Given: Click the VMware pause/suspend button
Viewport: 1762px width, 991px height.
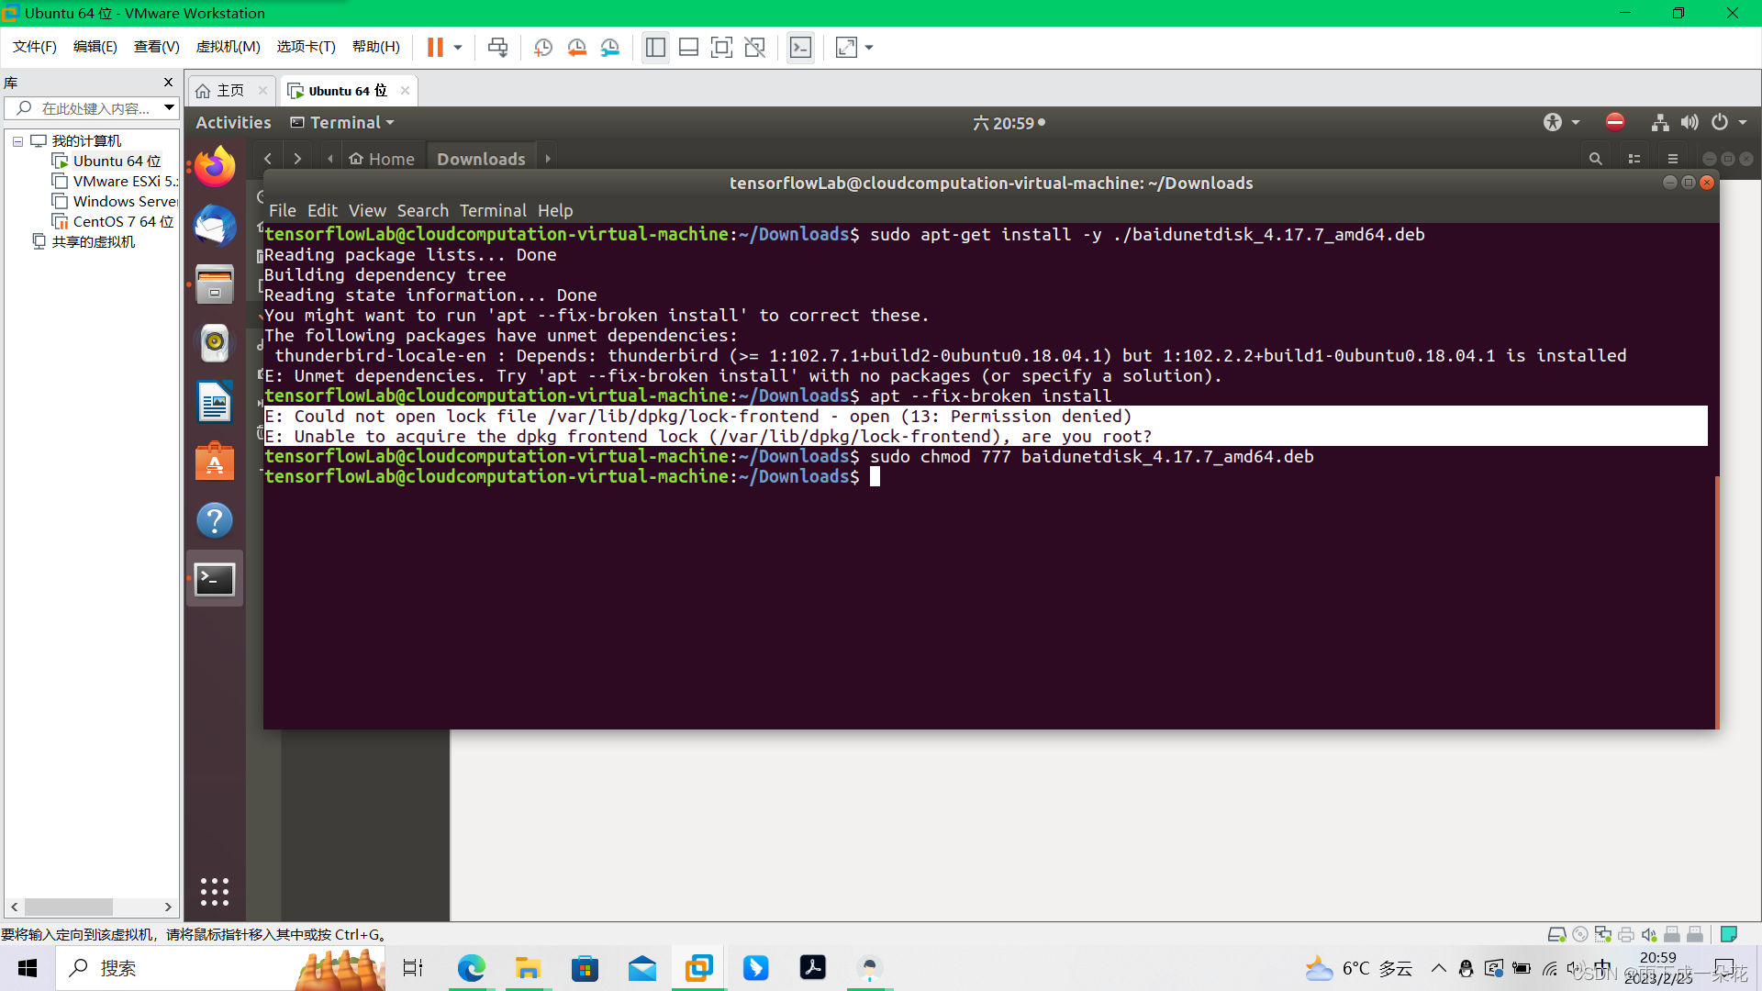Looking at the screenshot, I should tap(435, 48).
